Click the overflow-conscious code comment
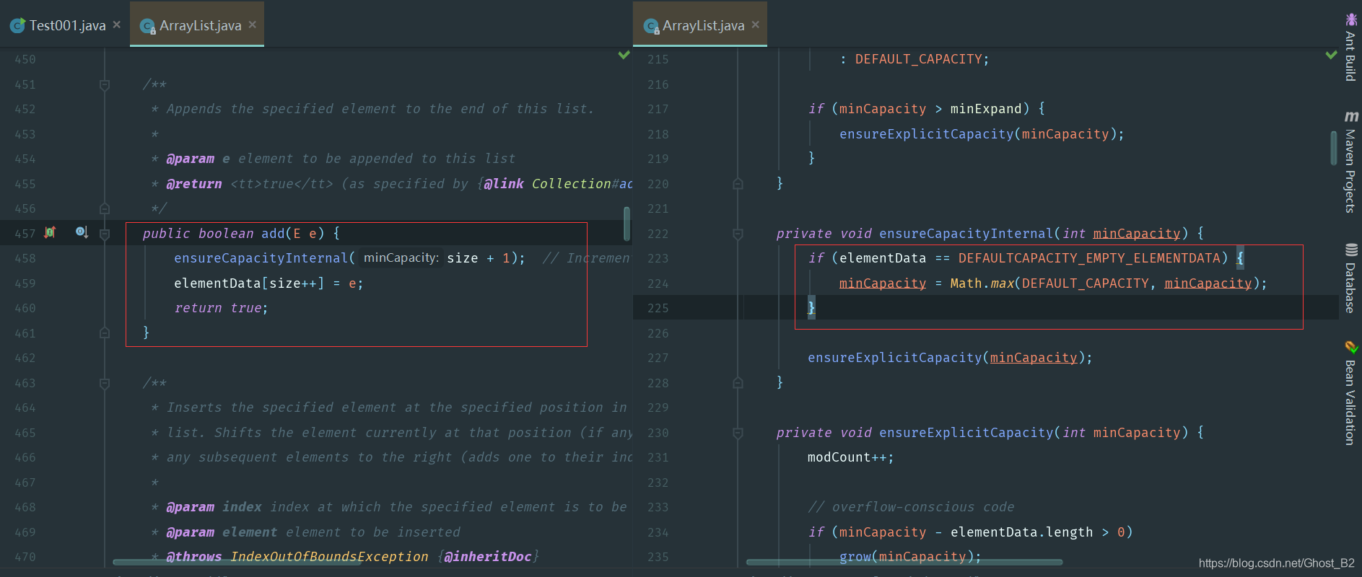The width and height of the screenshot is (1362, 577). [x=911, y=507]
